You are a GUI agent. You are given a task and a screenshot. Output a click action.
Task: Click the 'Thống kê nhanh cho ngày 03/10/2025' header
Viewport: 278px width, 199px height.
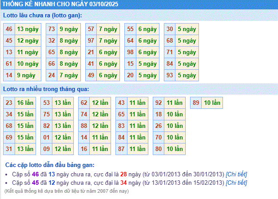60,4
